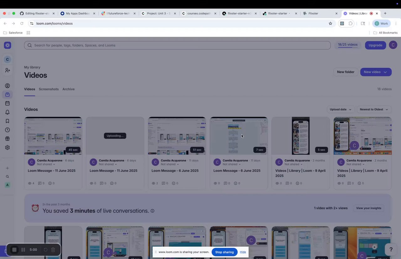Bookmark this page with the star icon

pos(330,24)
